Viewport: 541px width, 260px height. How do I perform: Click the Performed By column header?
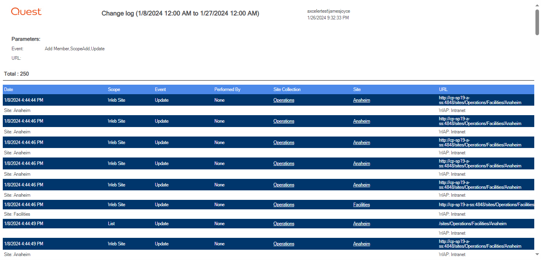(227, 89)
